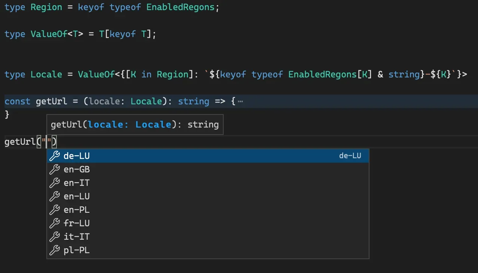This screenshot has width=478, height=273.
Task: Pick the en-GB suggestion label
Action: click(77, 169)
